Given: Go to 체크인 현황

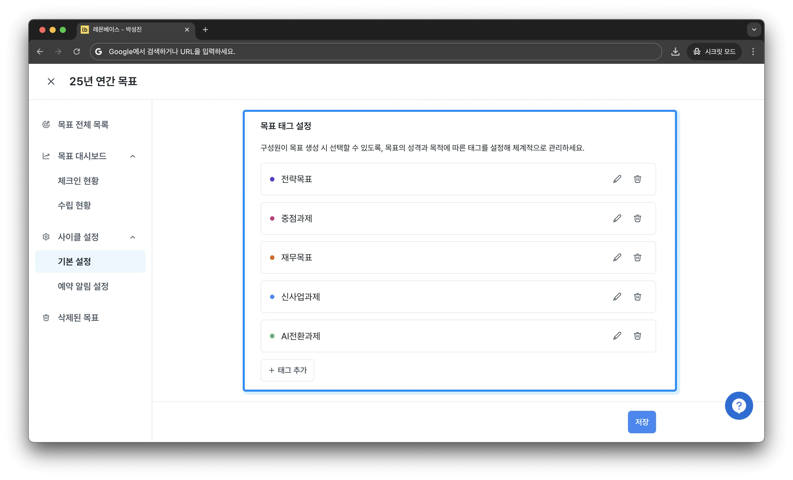Looking at the screenshot, I should pos(78,181).
